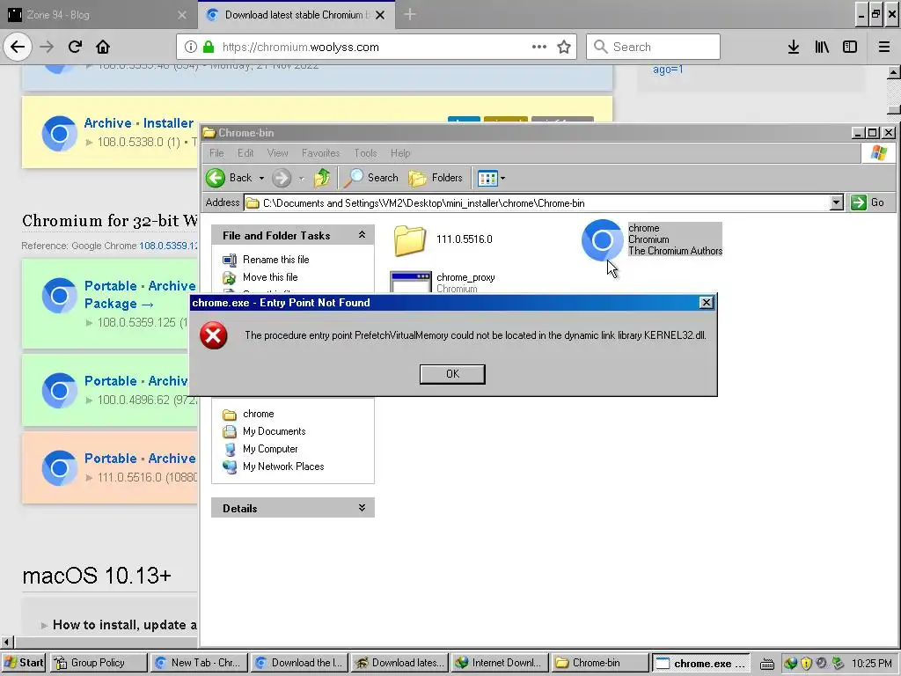This screenshot has height=676, width=901.
Task: Click the 108.0.5359.1 reference version link
Action: coord(168,246)
